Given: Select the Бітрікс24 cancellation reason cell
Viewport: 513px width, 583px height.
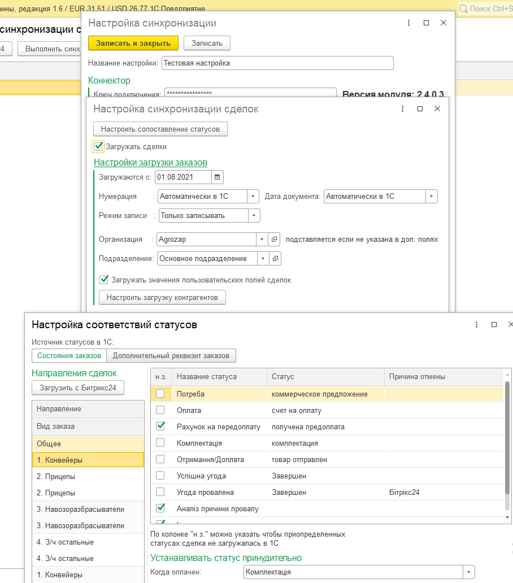Looking at the screenshot, I should tap(444, 492).
